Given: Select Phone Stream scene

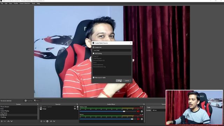Looking at the screenshot, I should (19, 107).
